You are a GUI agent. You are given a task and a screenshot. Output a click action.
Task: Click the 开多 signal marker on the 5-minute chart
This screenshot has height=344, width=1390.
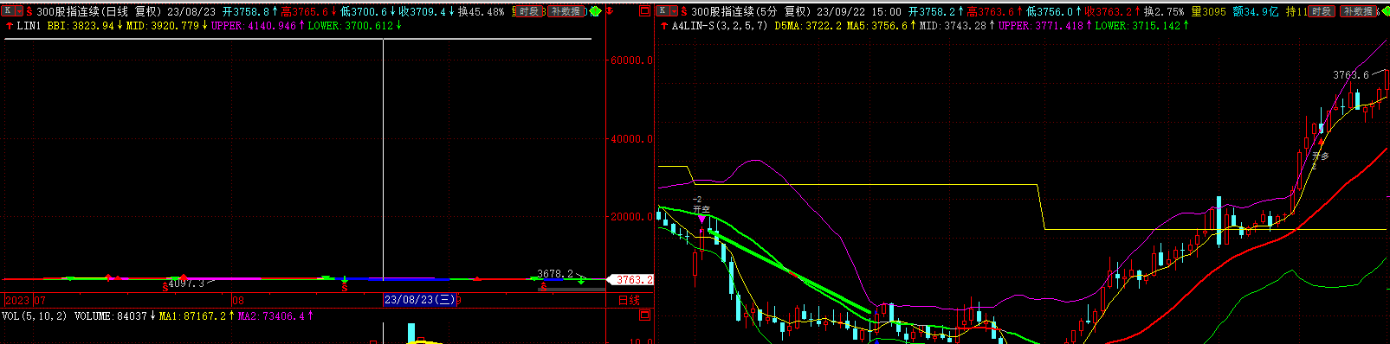point(1320,156)
